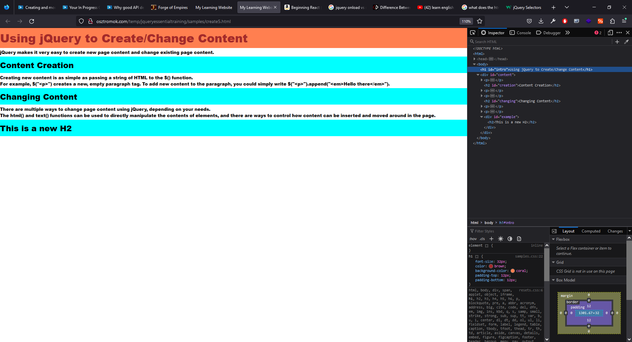The height and width of the screenshot is (342, 632).
Task: Close the developer tools panel
Action: pos(628,33)
